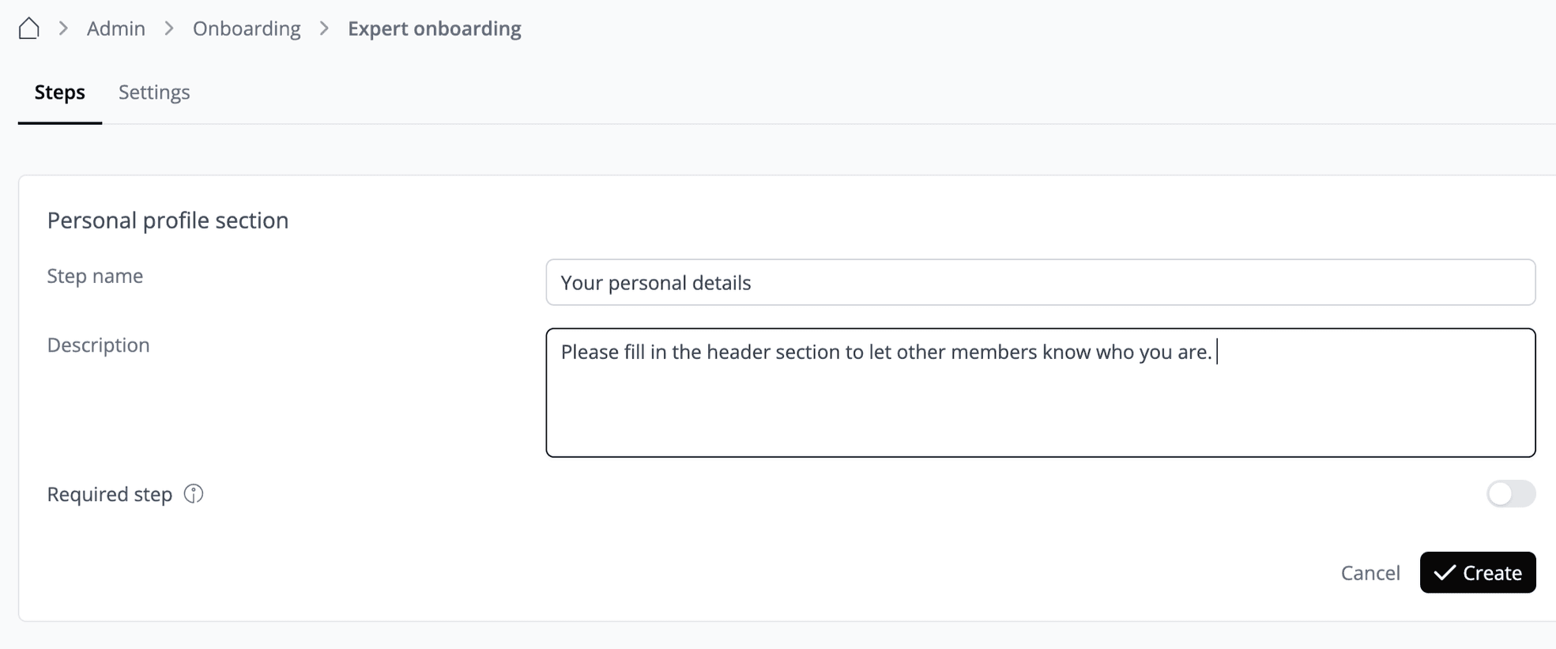Open the Admin breadcrumb link

click(x=116, y=28)
